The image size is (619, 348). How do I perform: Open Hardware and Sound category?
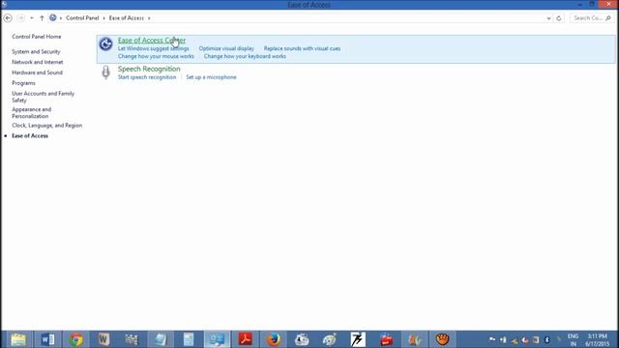pyautogui.click(x=37, y=72)
